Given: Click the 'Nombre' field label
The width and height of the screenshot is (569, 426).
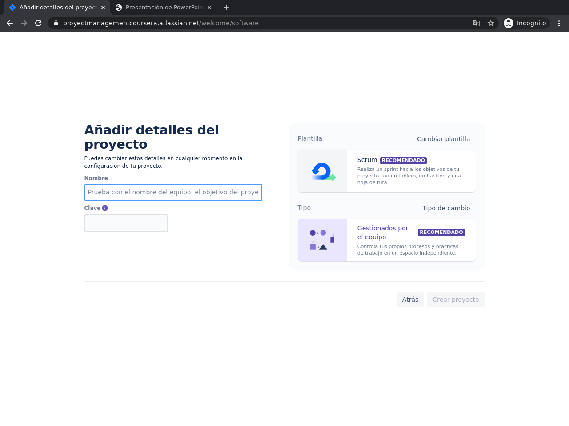Looking at the screenshot, I should point(96,178).
